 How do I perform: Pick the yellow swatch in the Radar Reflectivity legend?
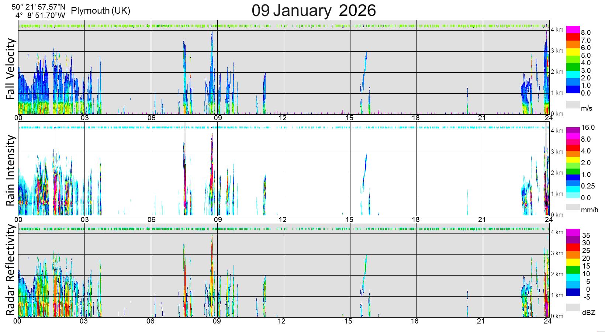tap(573, 262)
